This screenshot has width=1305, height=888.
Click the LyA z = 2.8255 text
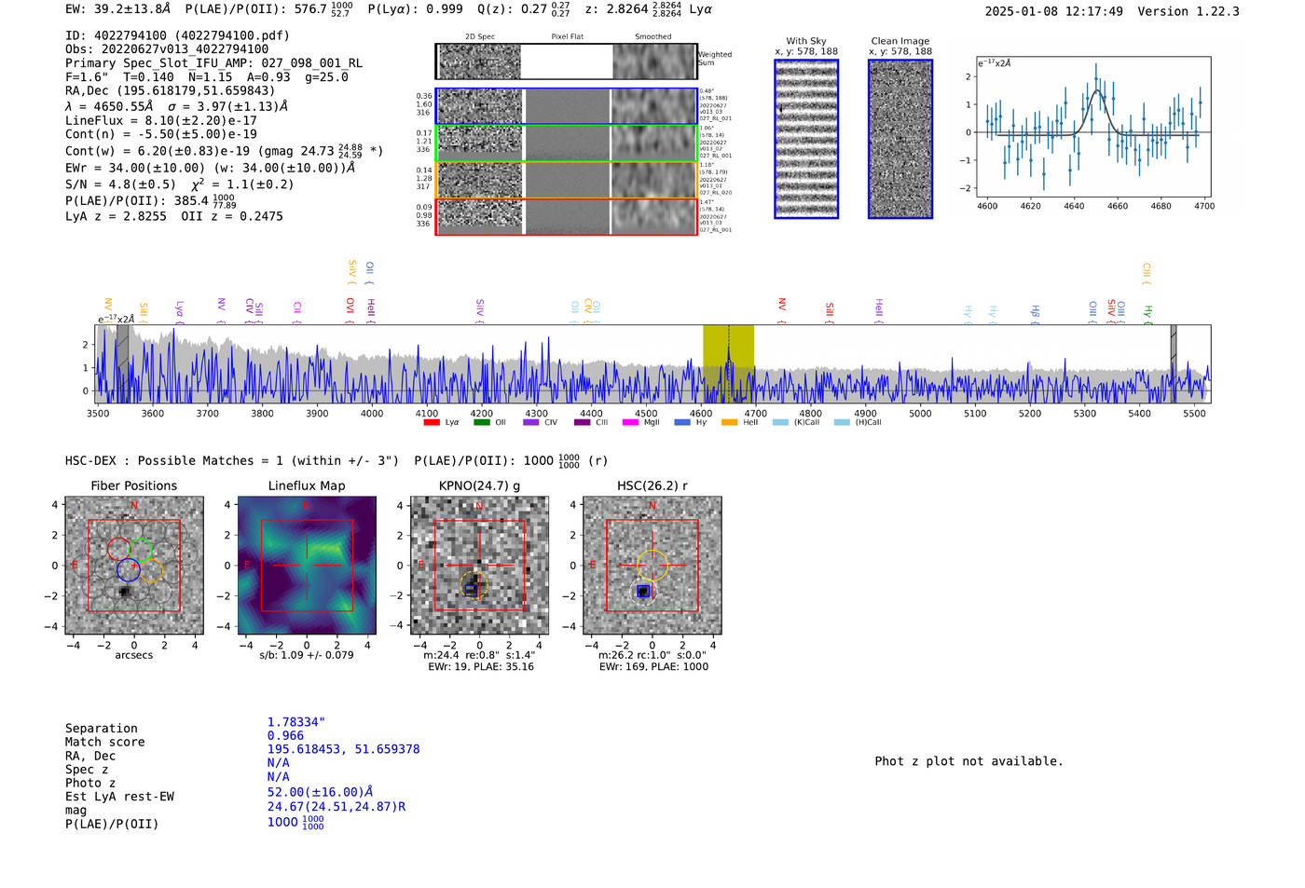[x=116, y=216]
